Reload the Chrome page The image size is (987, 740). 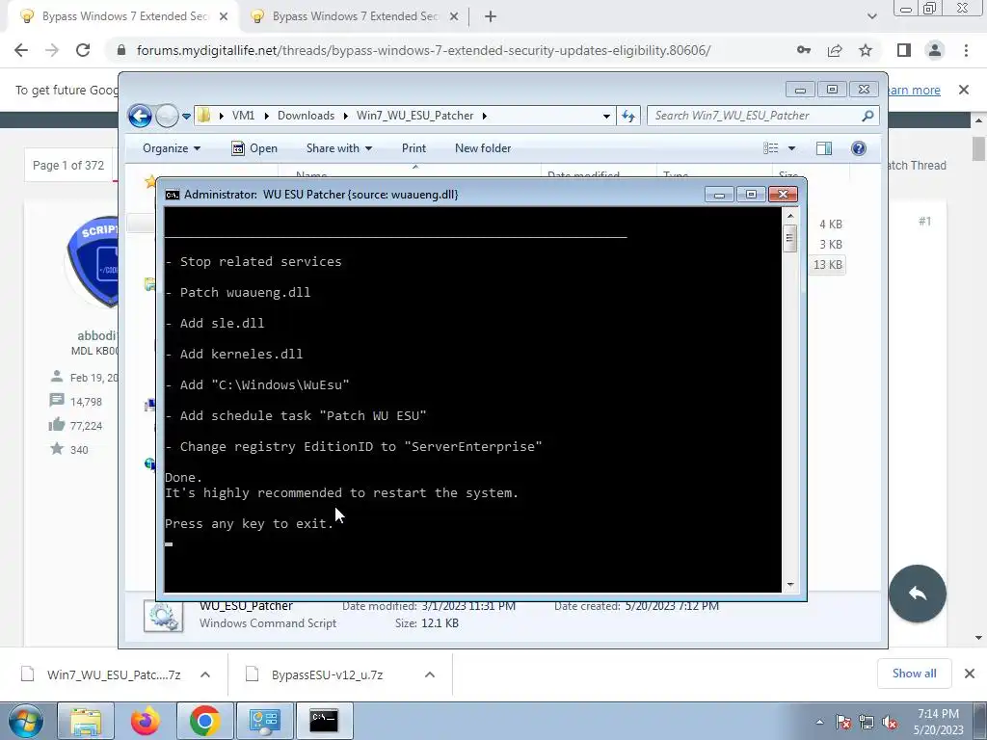point(83,50)
